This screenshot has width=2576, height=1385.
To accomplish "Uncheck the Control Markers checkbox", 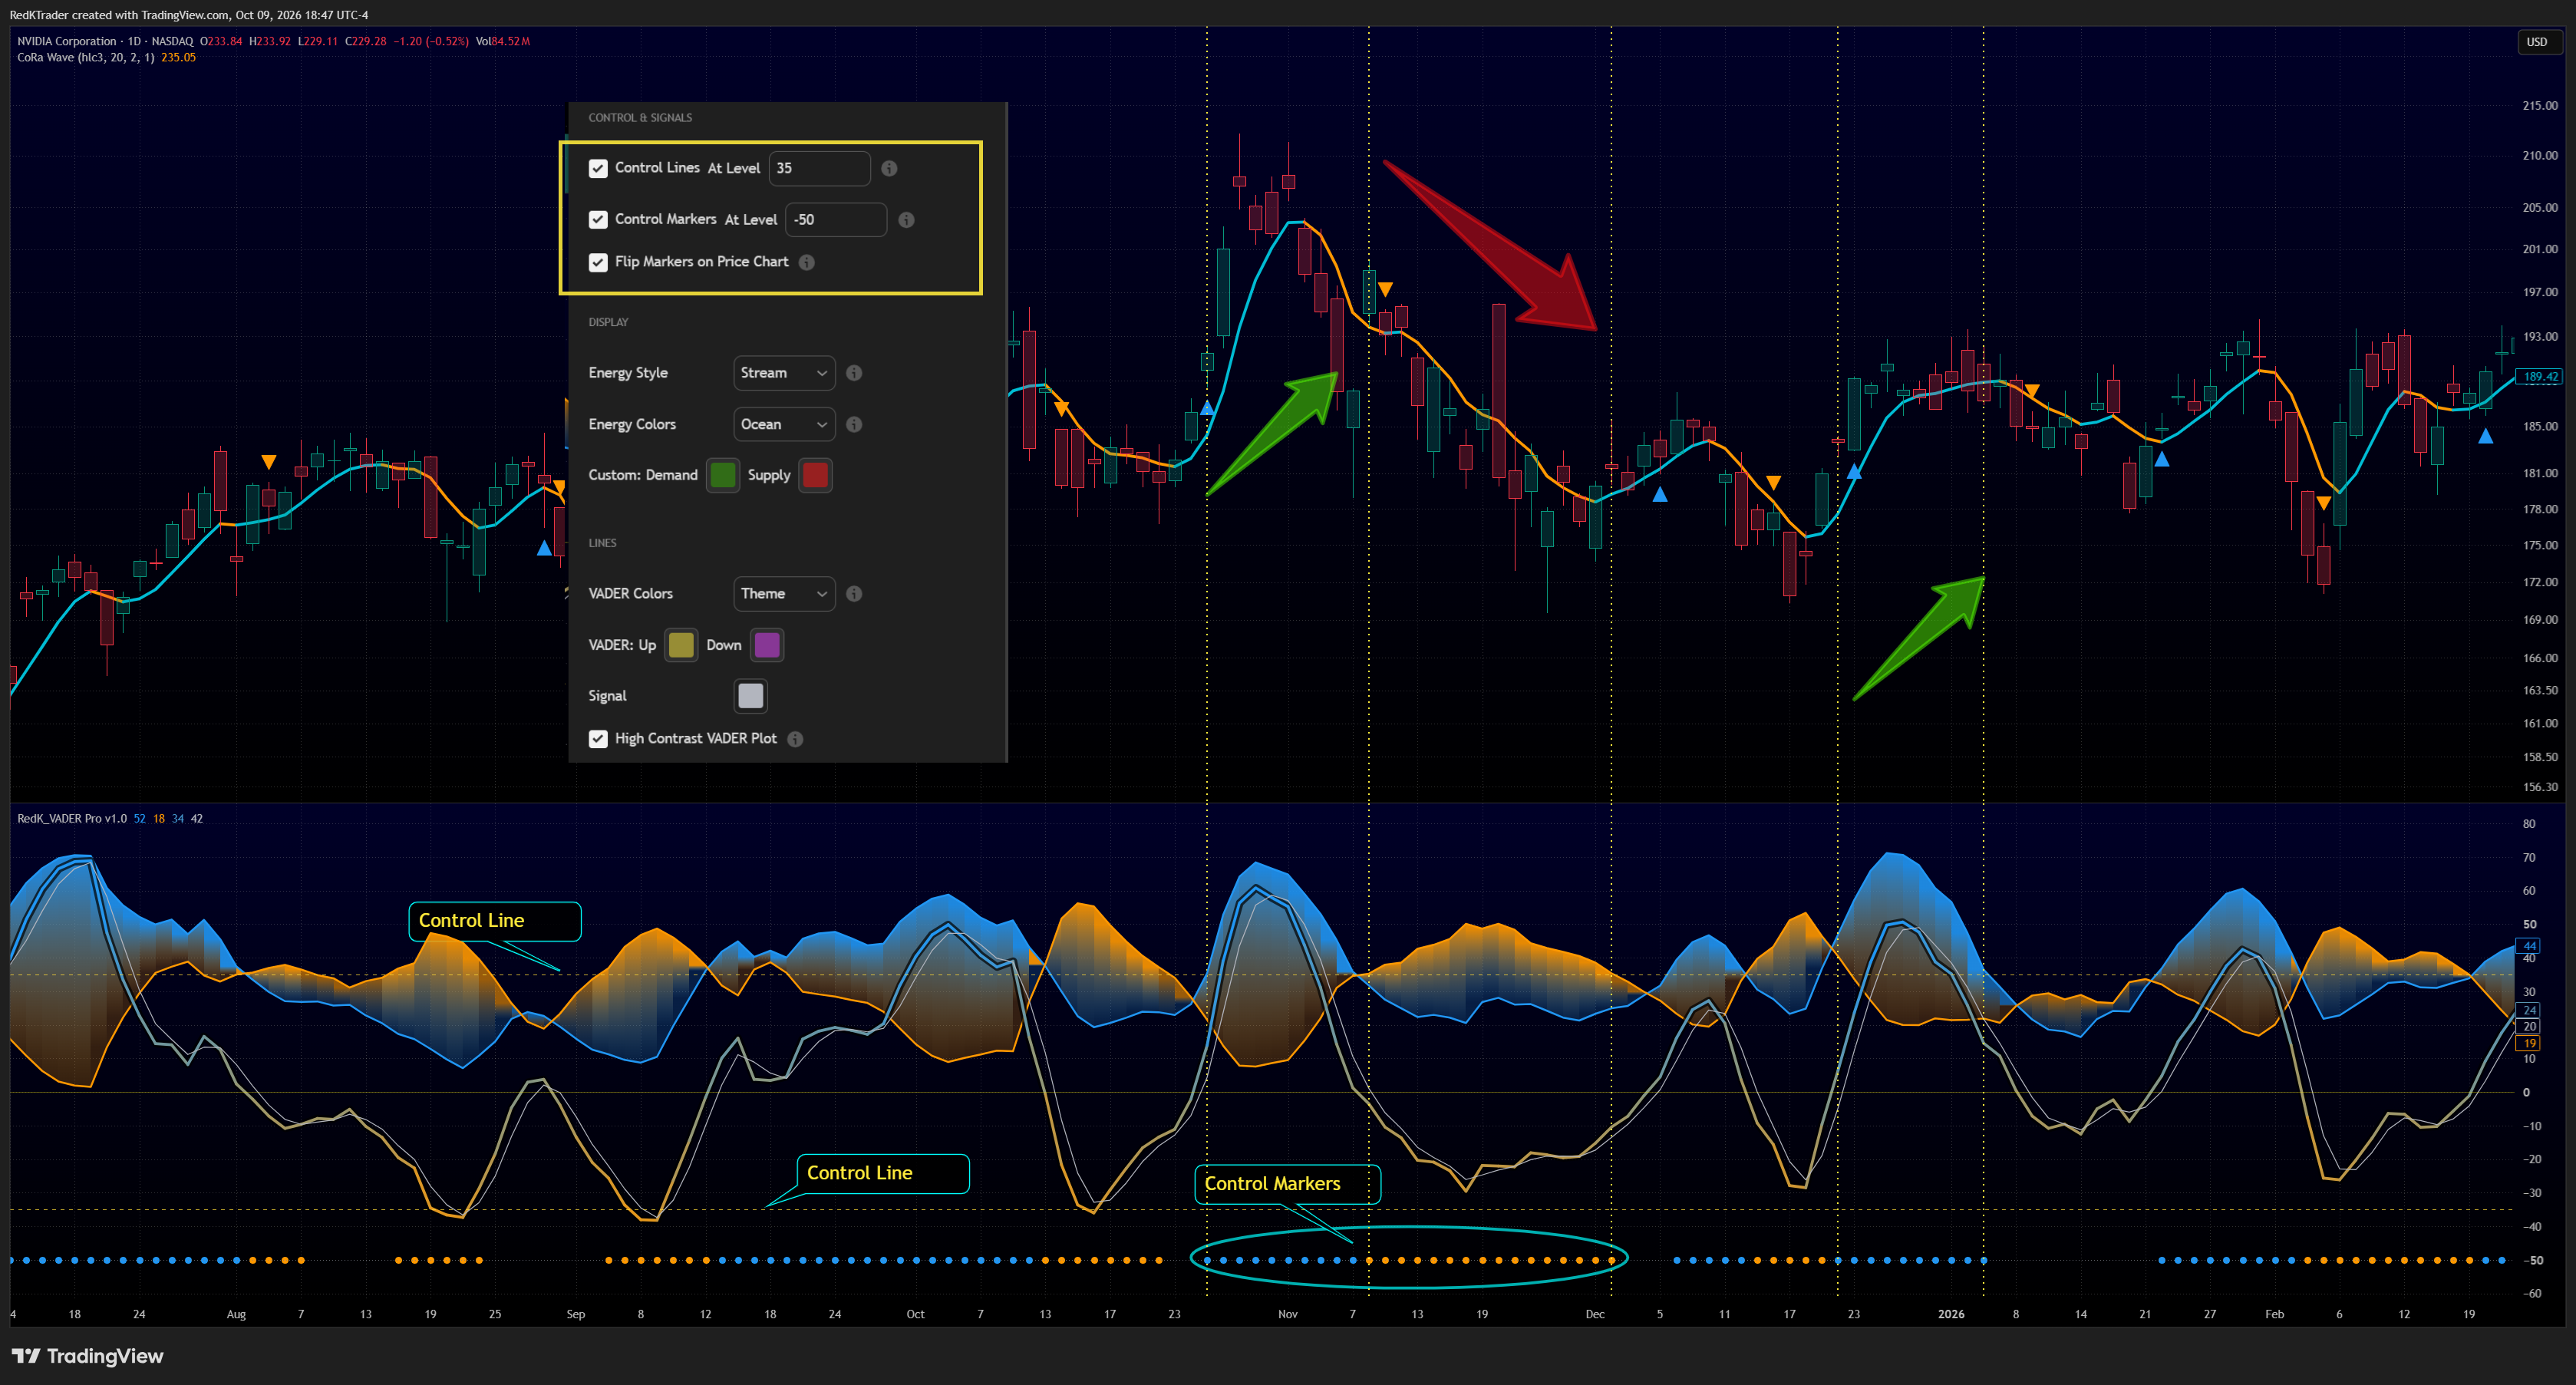I will tap(598, 219).
